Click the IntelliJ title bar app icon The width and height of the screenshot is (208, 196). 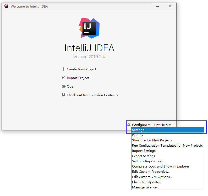tap(6, 6)
